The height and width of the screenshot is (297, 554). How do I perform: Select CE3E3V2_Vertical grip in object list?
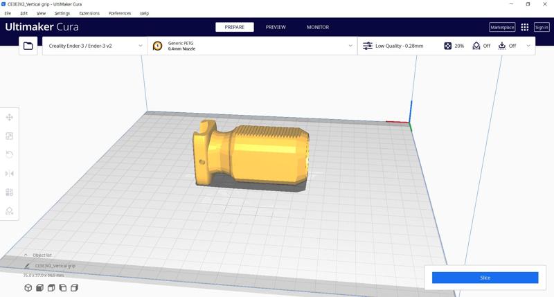(55, 266)
